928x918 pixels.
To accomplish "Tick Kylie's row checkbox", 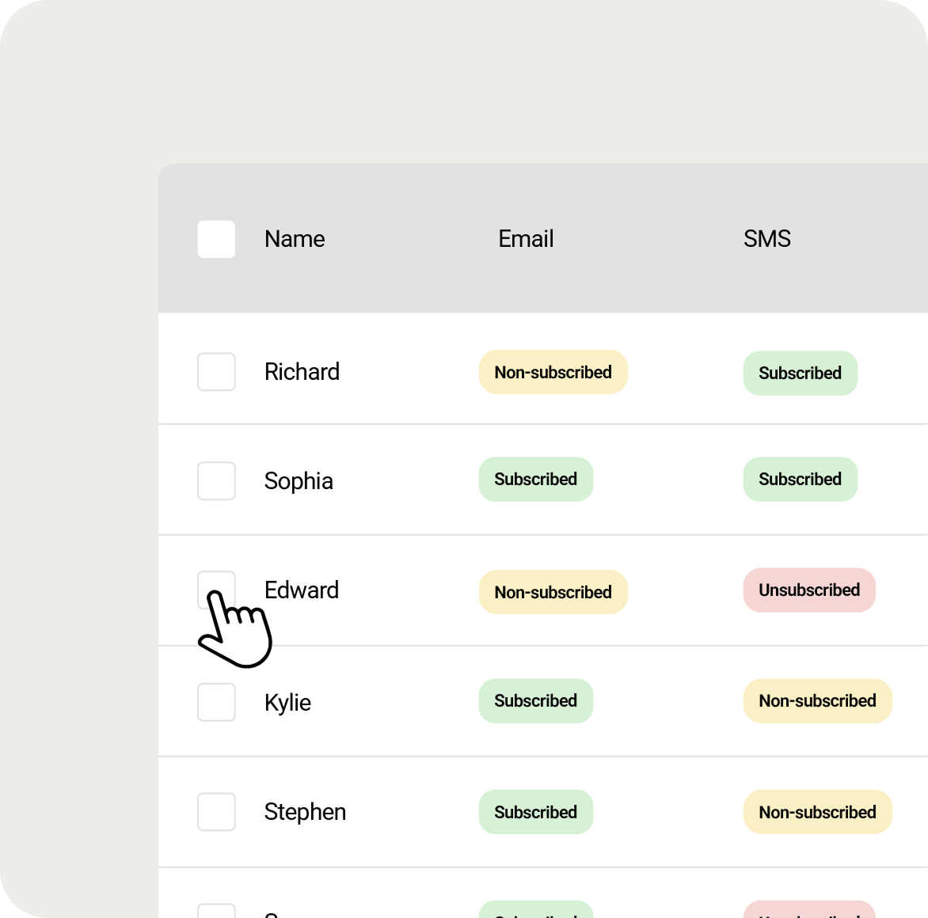I will tap(216, 702).
